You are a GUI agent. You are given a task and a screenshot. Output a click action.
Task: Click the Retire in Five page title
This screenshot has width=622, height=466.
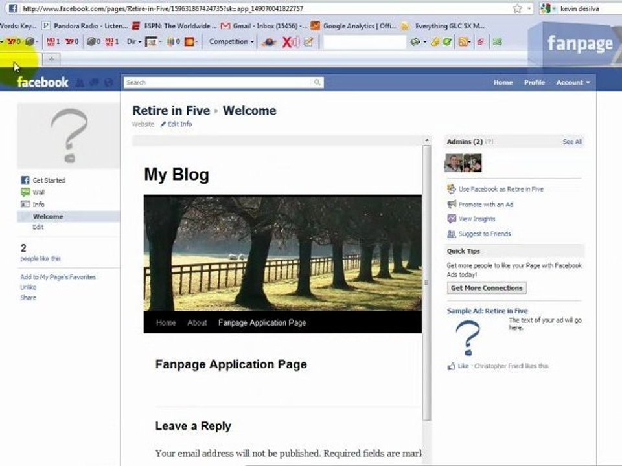[x=171, y=111]
